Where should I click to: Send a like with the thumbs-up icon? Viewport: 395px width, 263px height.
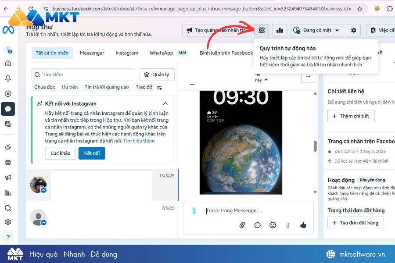click(x=303, y=225)
